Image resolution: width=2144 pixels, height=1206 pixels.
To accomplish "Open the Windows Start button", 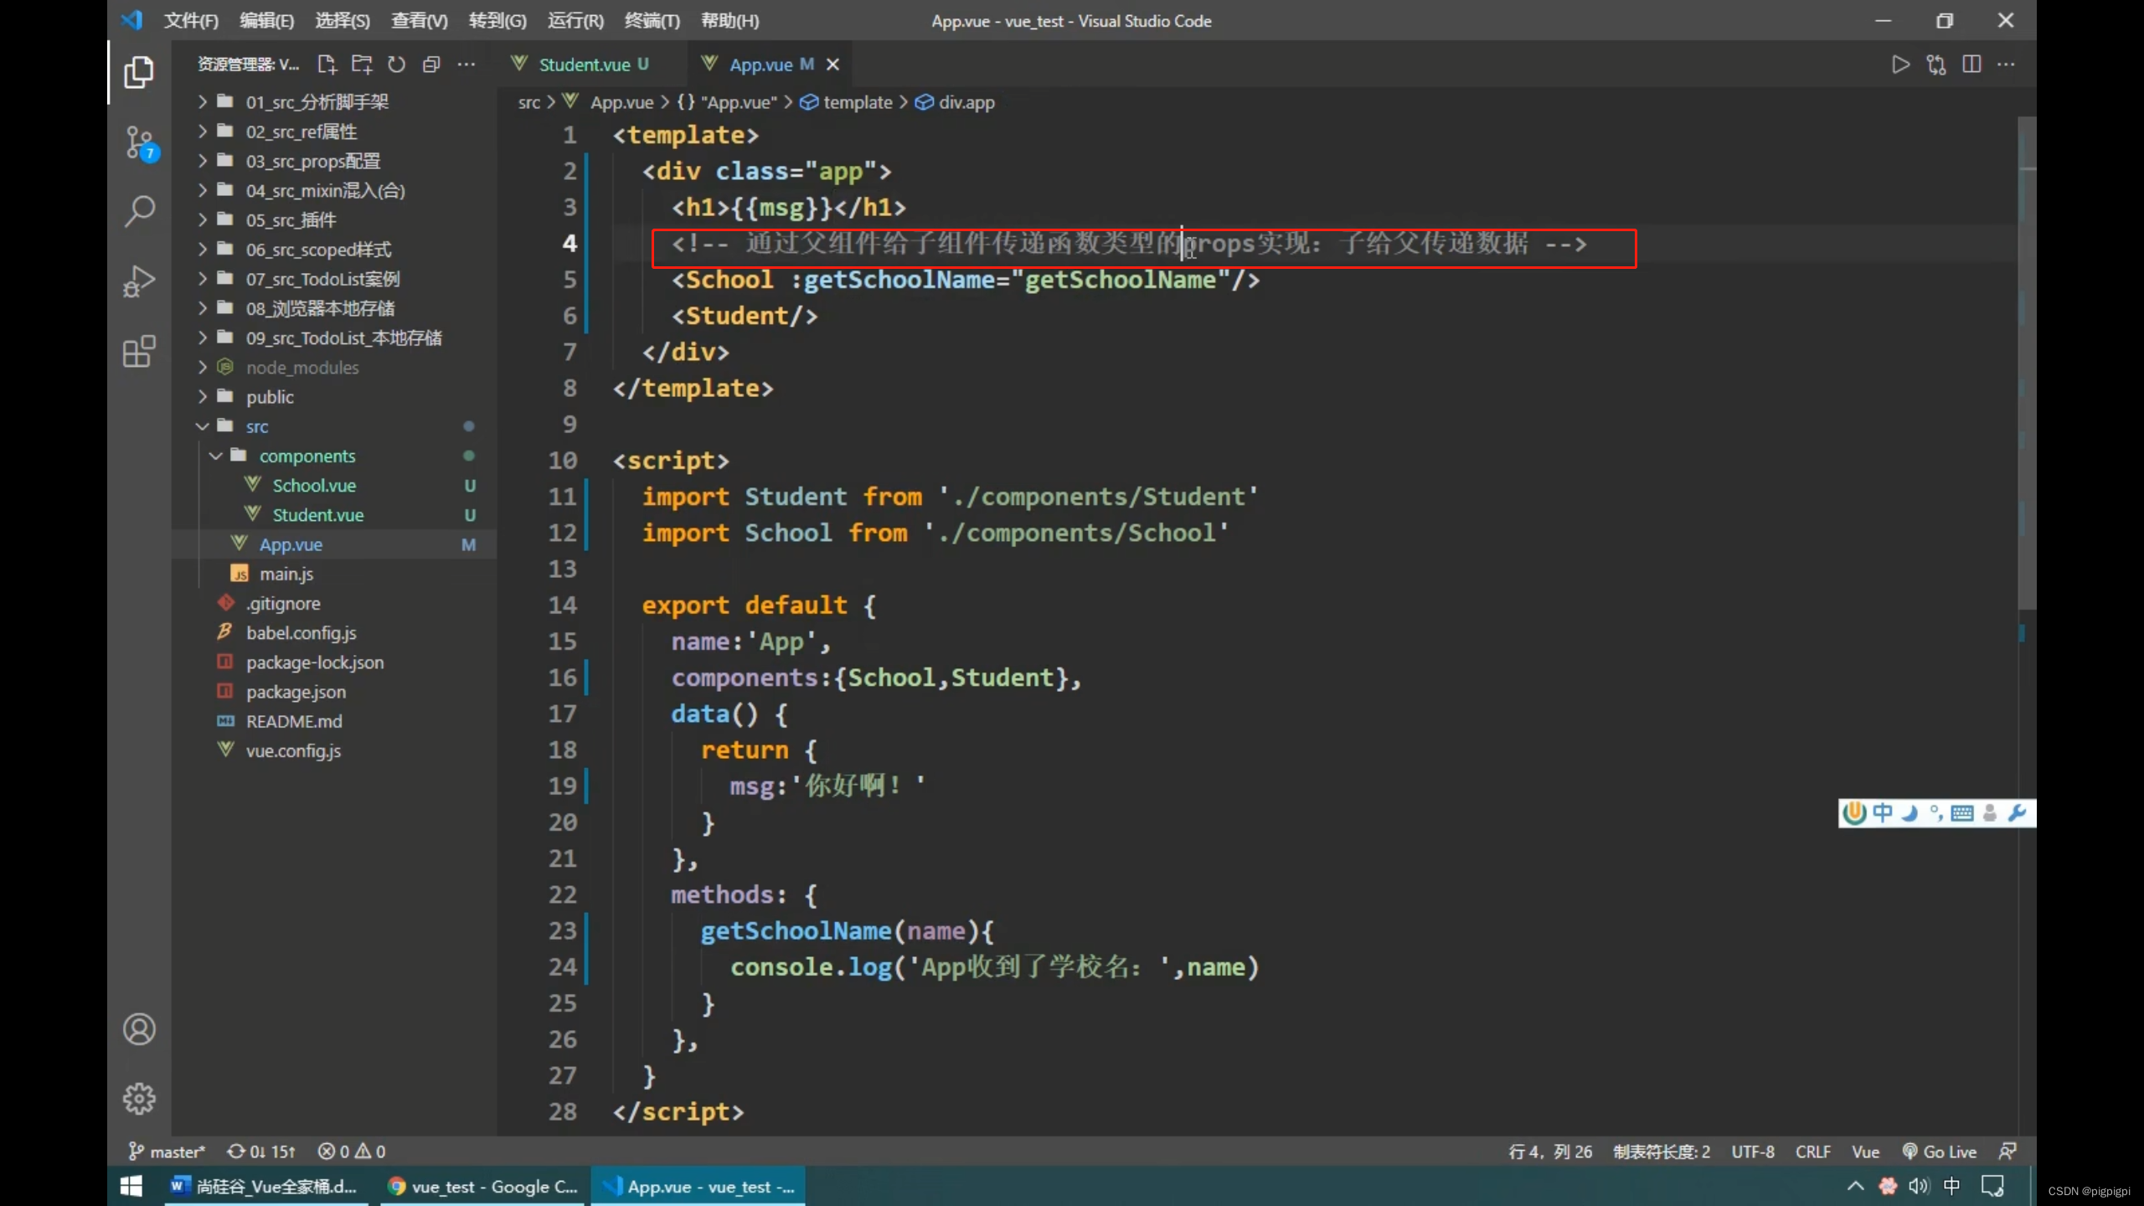I will pyautogui.click(x=131, y=1186).
